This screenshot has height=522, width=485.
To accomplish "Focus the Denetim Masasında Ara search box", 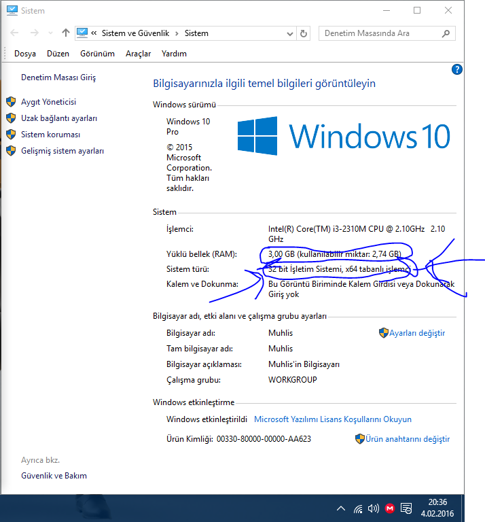I will click(x=387, y=33).
